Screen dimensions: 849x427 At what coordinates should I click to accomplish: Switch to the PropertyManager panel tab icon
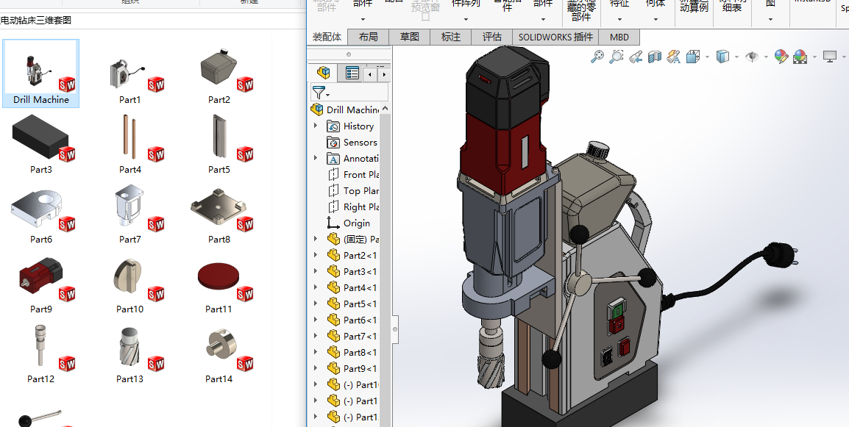click(352, 73)
